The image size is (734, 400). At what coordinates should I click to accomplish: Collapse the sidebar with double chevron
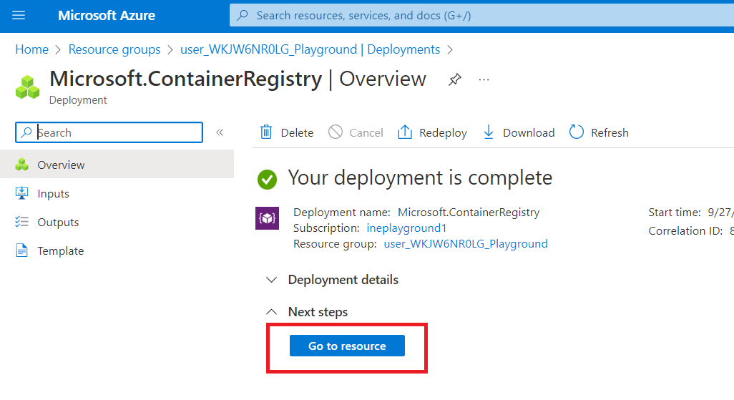[x=220, y=132]
